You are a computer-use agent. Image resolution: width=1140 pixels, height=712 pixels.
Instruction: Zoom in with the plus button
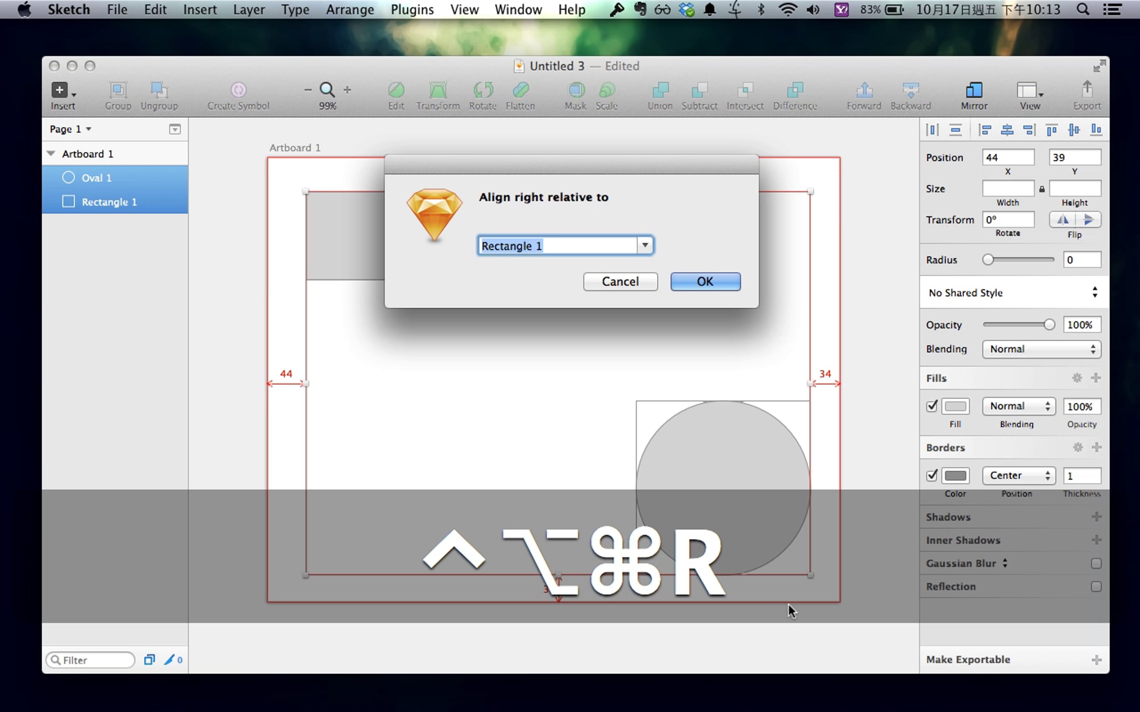[347, 90]
